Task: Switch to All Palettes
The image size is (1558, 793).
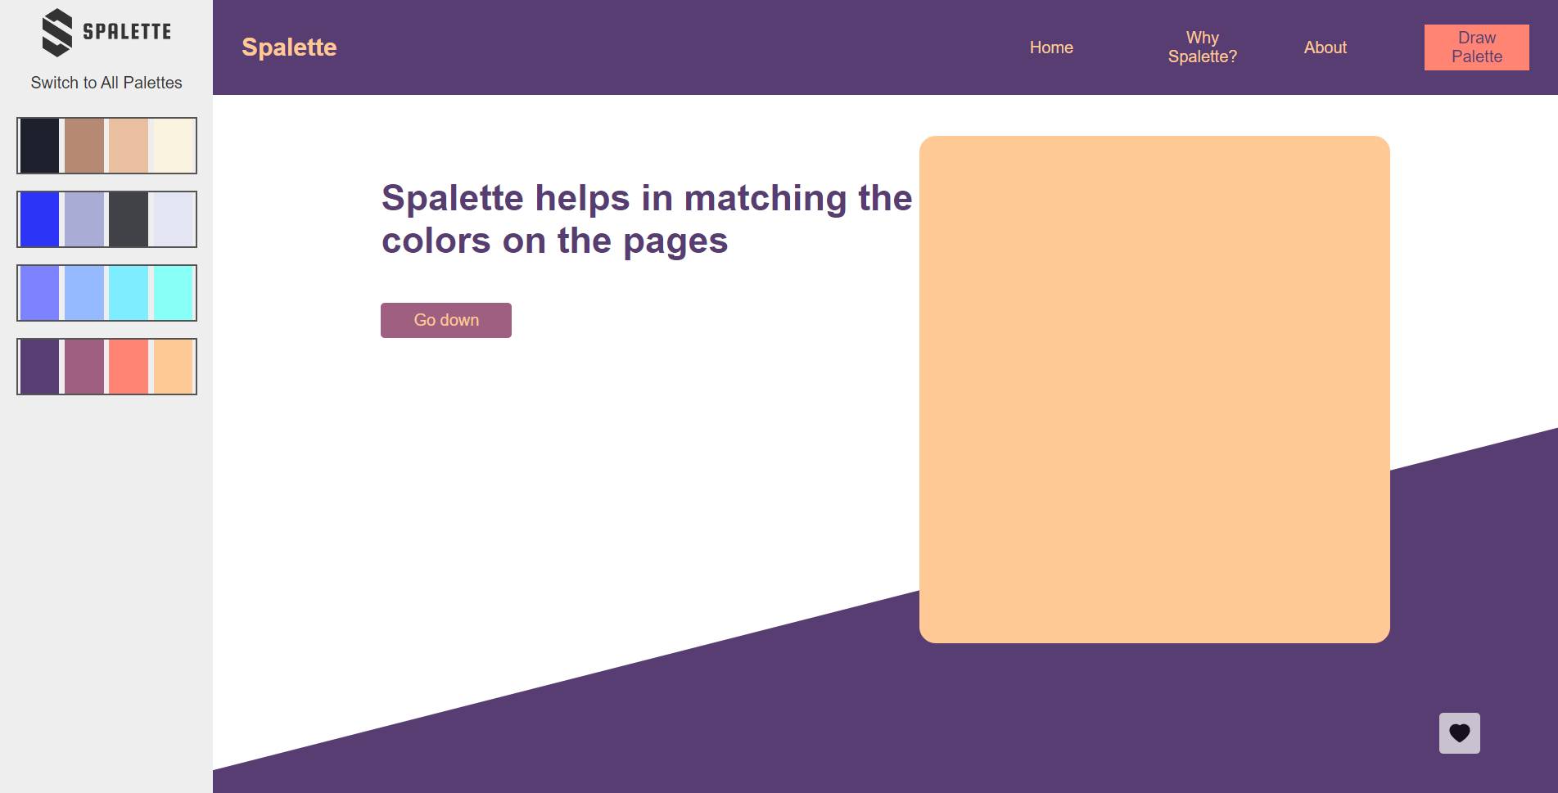Action: [x=106, y=82]
